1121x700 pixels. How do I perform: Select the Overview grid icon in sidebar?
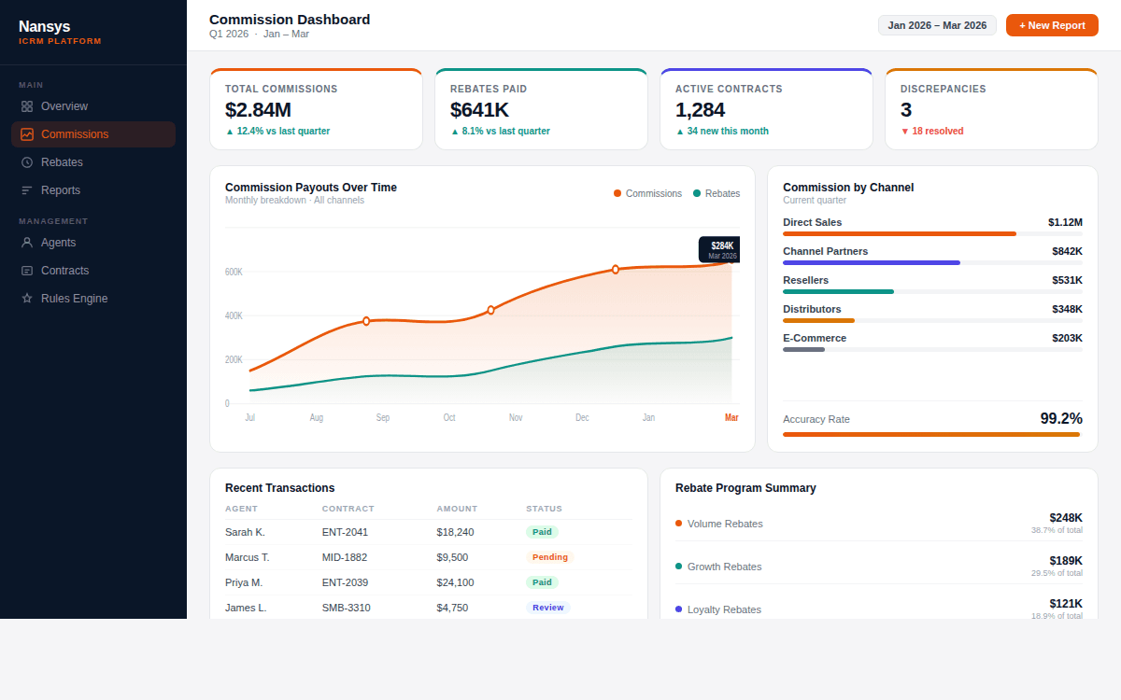[x=28, y=105]
